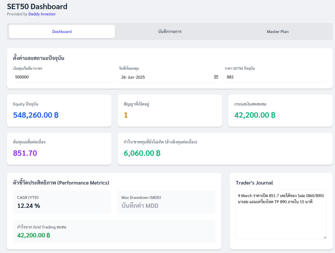Switch to the Dashboard tab
The image size is (335, 253).
tap(62, 32)
